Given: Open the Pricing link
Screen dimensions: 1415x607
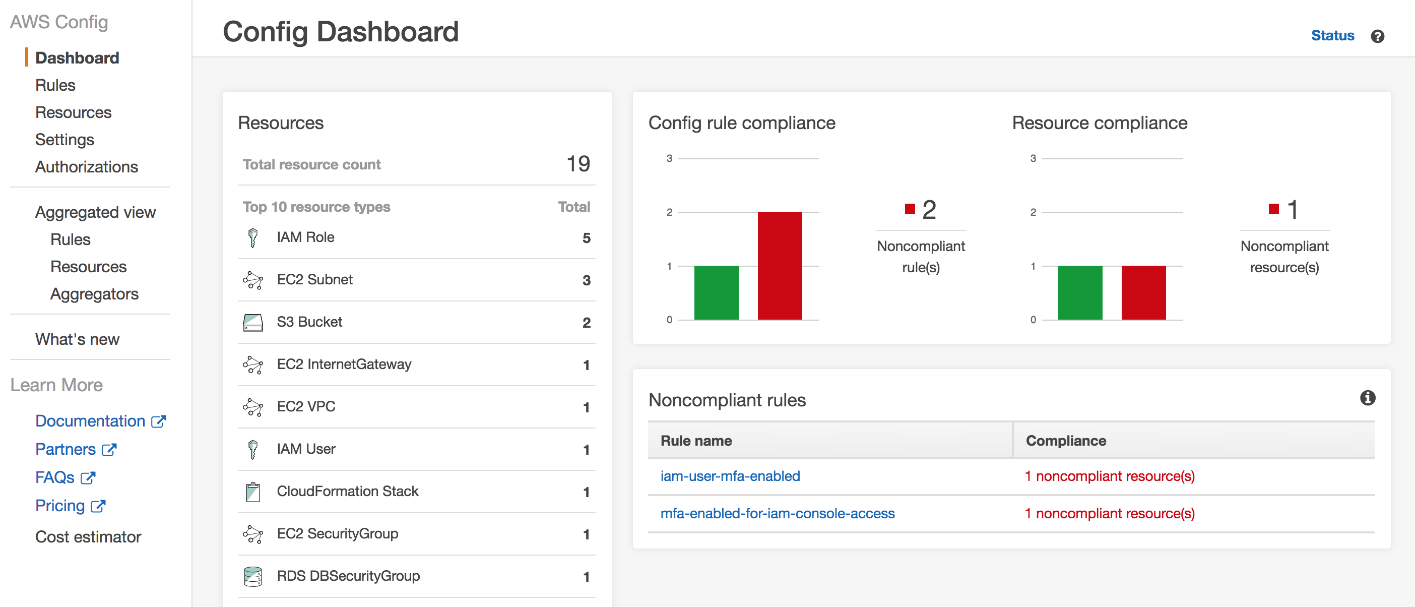Looking at the screenshot, I should pyautogui.click(x=60, y=505).
